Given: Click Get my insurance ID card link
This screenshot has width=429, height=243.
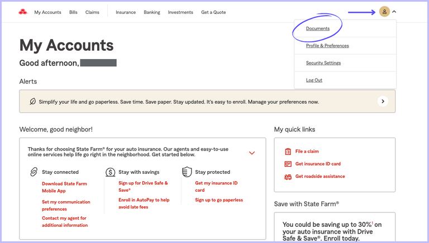Looking at the screenshot, I should click(216, 187).
